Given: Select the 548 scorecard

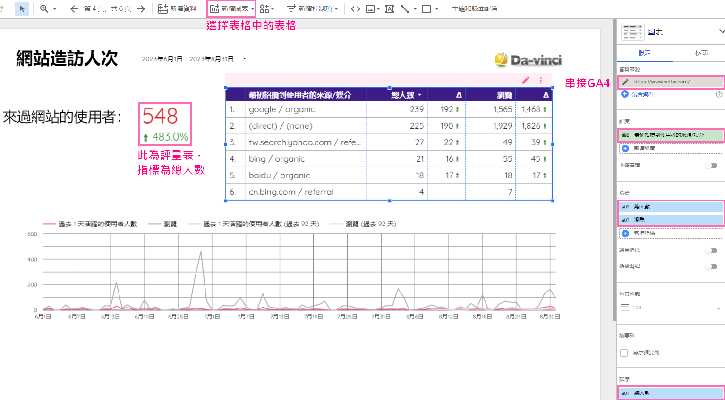Looking at the screenshot, I should tap(164, 124).
